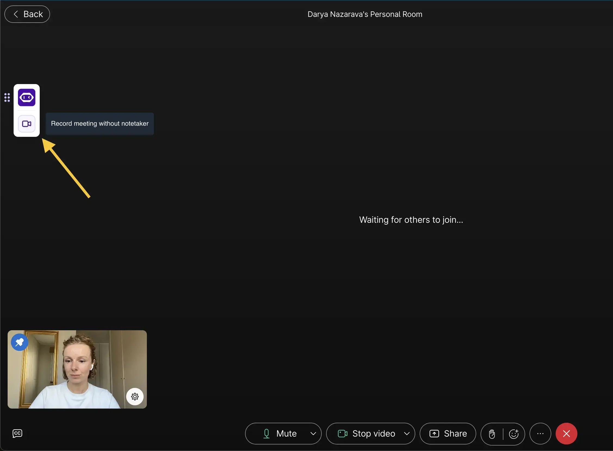Click the closed captions icon

[x=17, y=433]
